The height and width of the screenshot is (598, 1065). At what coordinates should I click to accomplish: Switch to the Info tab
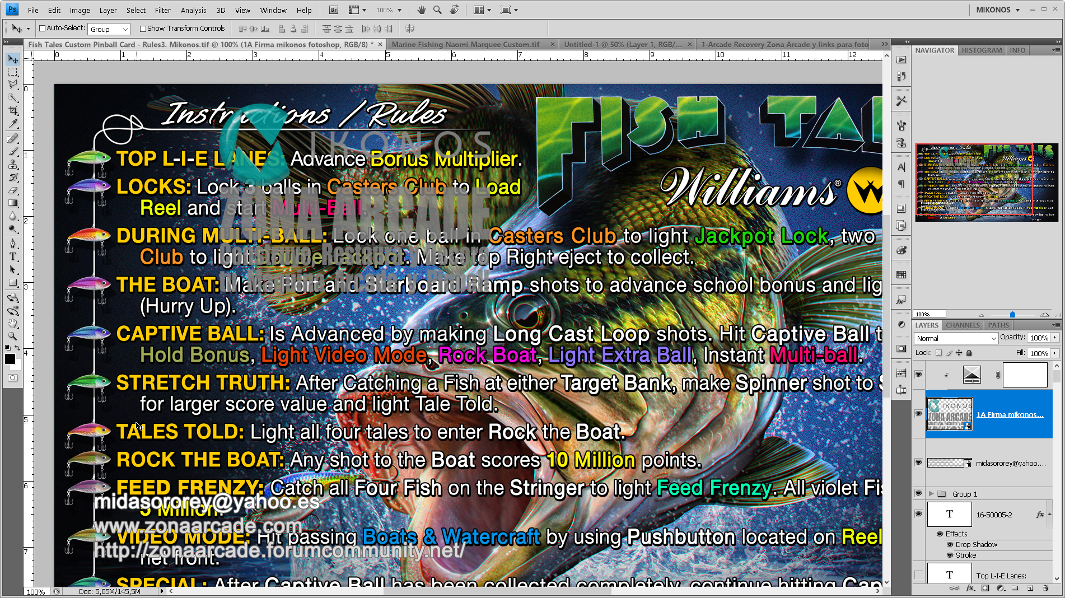click(x=1017, y=50)
